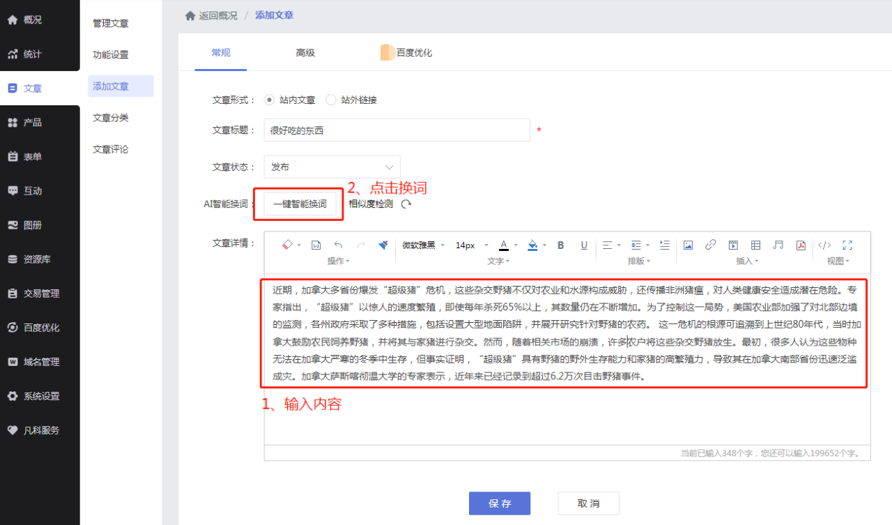Enter fullscreen editor mode

[x=847, y=245]
